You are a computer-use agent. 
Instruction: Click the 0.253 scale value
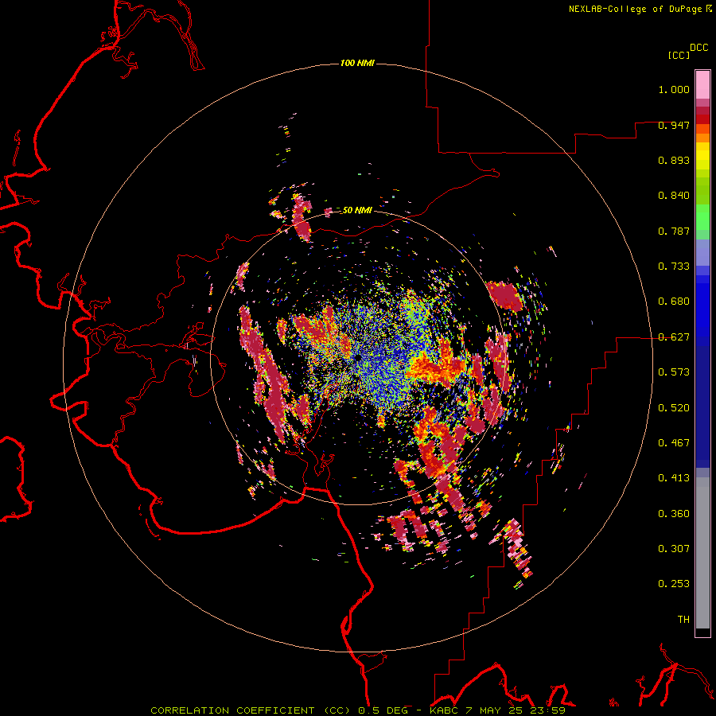pos(674,584)
